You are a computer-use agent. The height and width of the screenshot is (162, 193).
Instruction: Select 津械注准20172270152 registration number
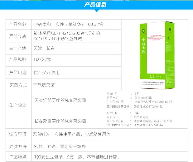148,107
